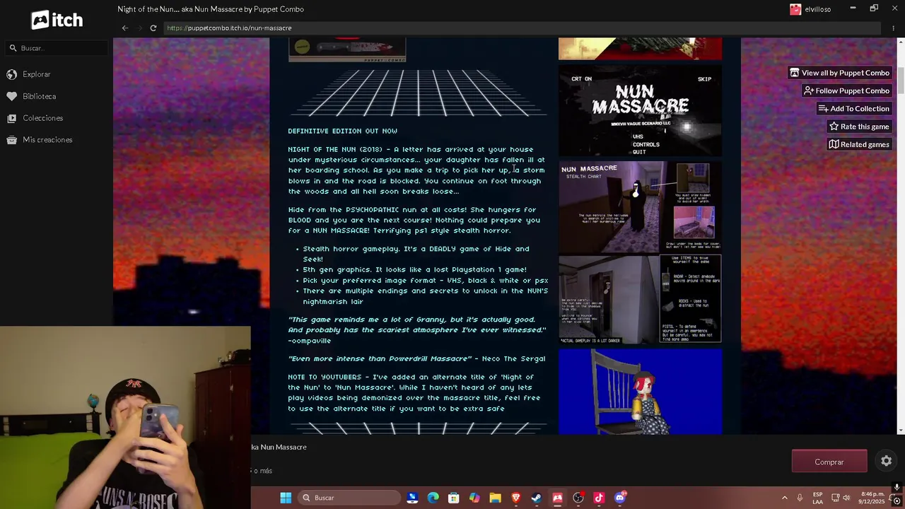Click Rate this game button

coord(859,127)
